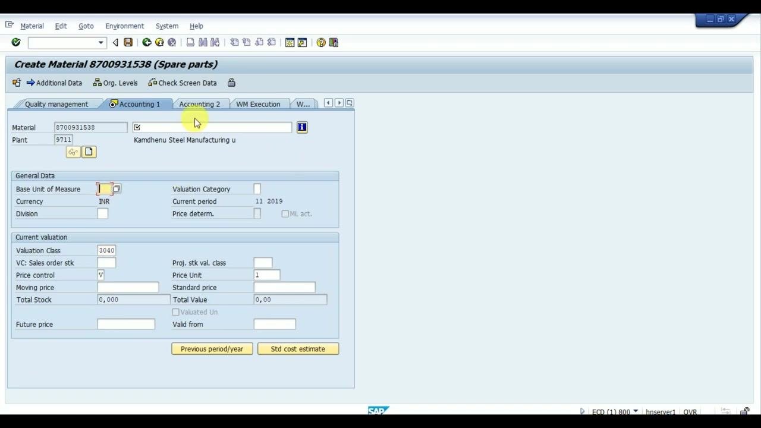Screen dimensions: 761x428
Task: Click the padlock icon after Check Screen Data
Action: point(231,83)
